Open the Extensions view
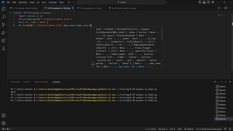 tap(4, 40)
